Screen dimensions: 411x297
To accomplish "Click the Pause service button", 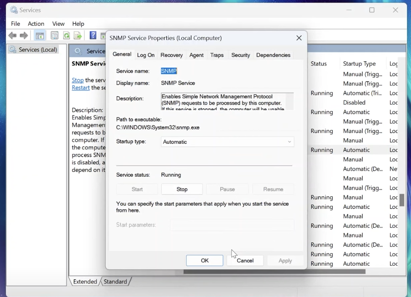I will pyautogui.click(x=227, y=189).
